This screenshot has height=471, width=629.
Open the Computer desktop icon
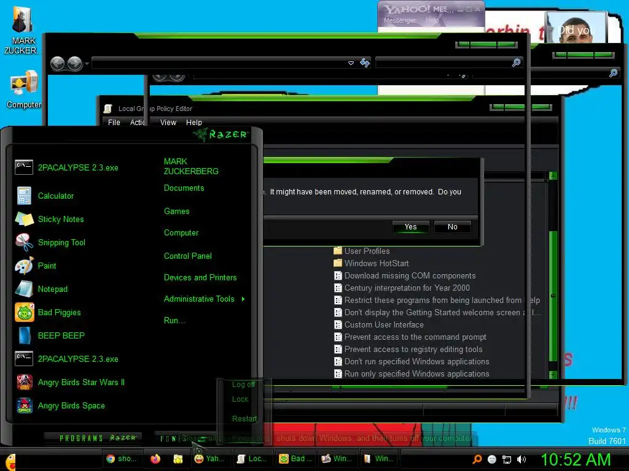tap(24, 90)
